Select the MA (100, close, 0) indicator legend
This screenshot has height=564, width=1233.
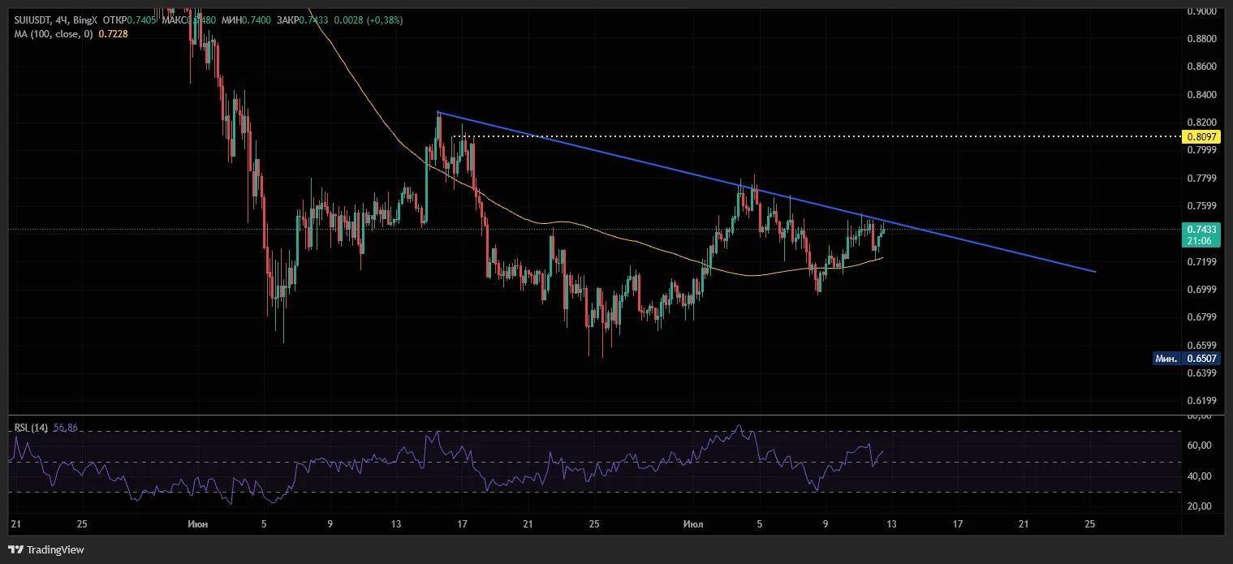52,33
